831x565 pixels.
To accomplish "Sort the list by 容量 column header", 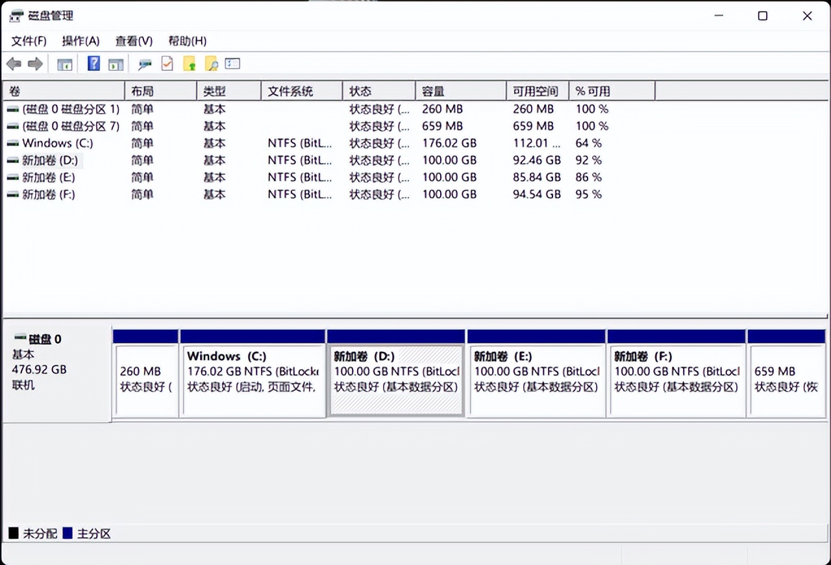I will (460, 92).
